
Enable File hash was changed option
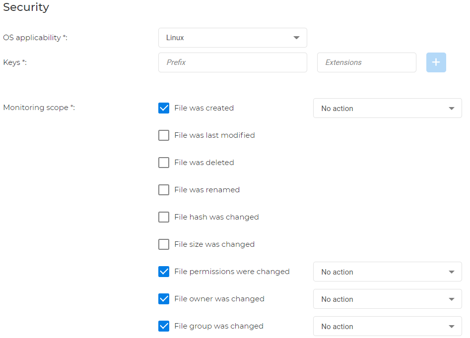164,217
